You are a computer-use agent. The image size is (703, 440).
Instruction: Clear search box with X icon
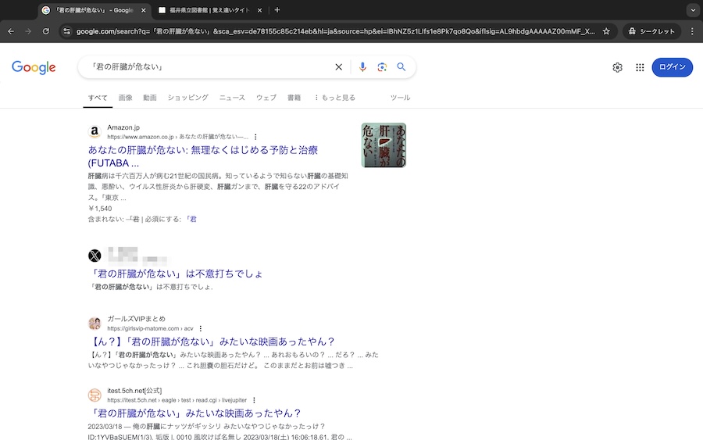coord(338,67)
